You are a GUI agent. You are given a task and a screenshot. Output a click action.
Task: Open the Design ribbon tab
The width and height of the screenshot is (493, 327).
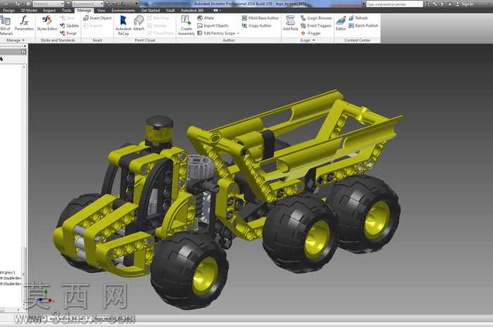click(x=8, y=11)
